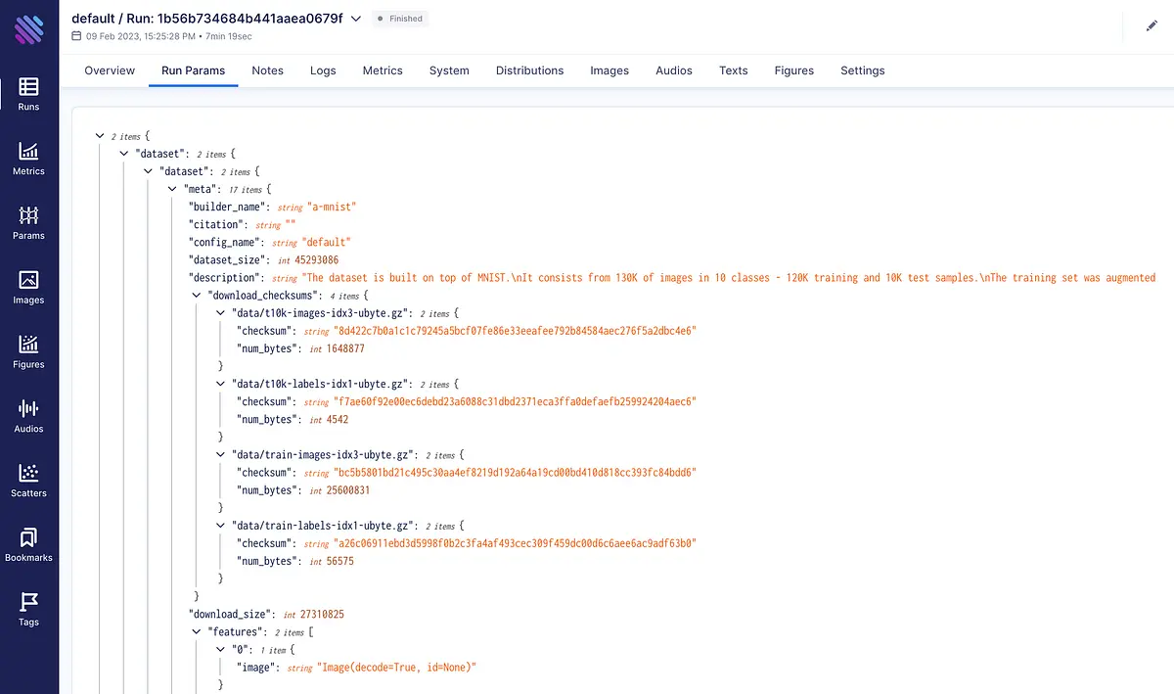Navigate to Images using the sidebar icon
1174x694 pixels.
coord(28,287)
